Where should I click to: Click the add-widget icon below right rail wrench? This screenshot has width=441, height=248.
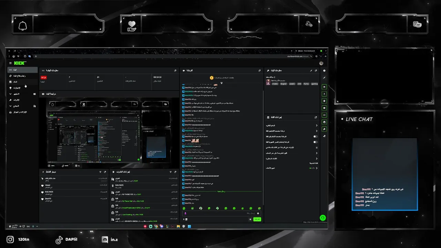coord(324,136)
